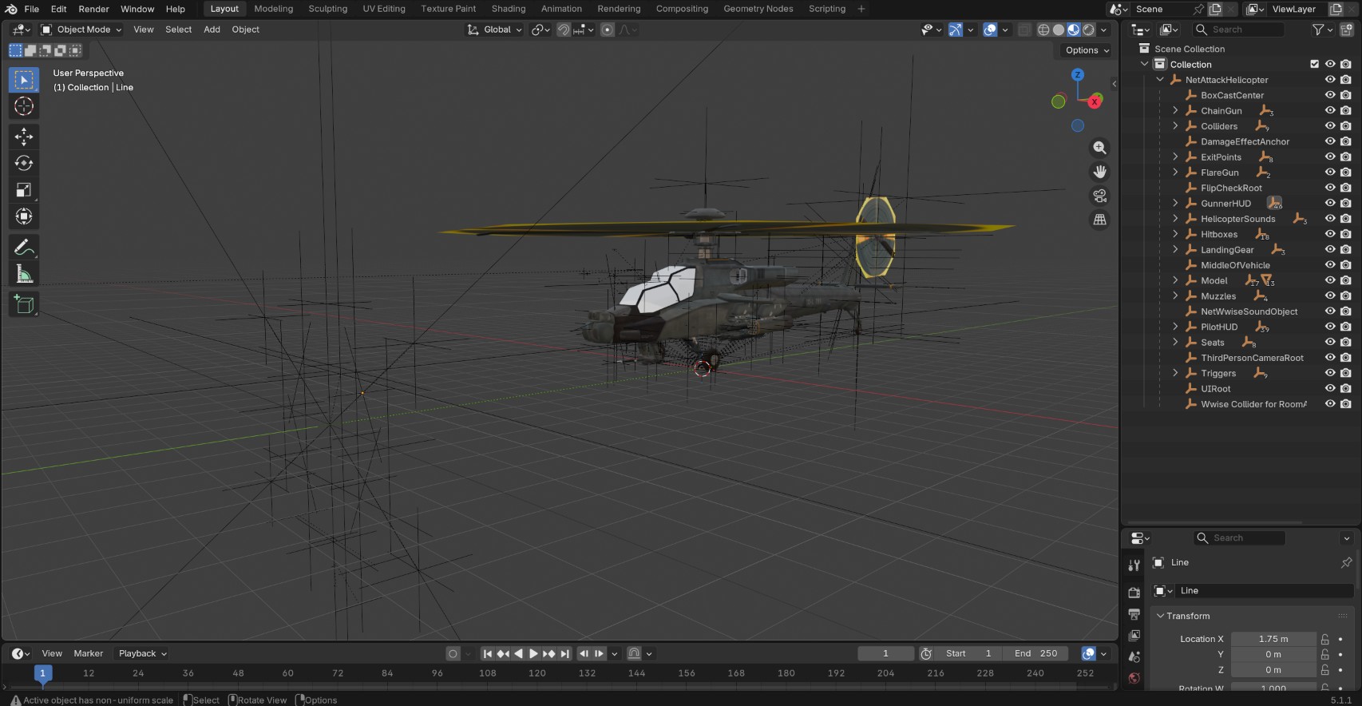Switch to Modeling workspace tab

[x=274, y=9]
